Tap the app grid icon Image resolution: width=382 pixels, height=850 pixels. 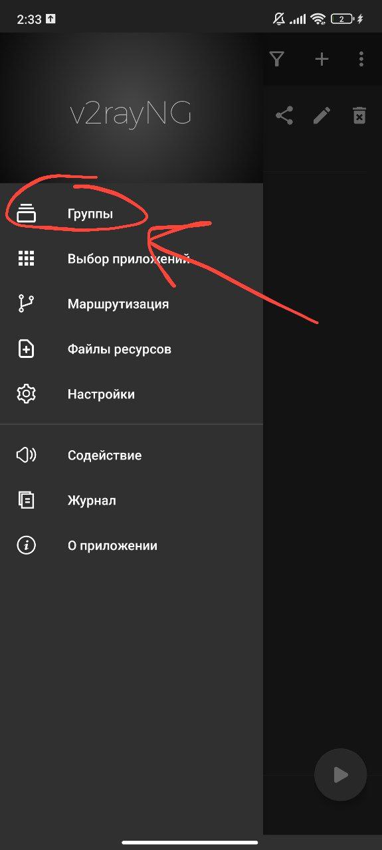tap(26, 259)
